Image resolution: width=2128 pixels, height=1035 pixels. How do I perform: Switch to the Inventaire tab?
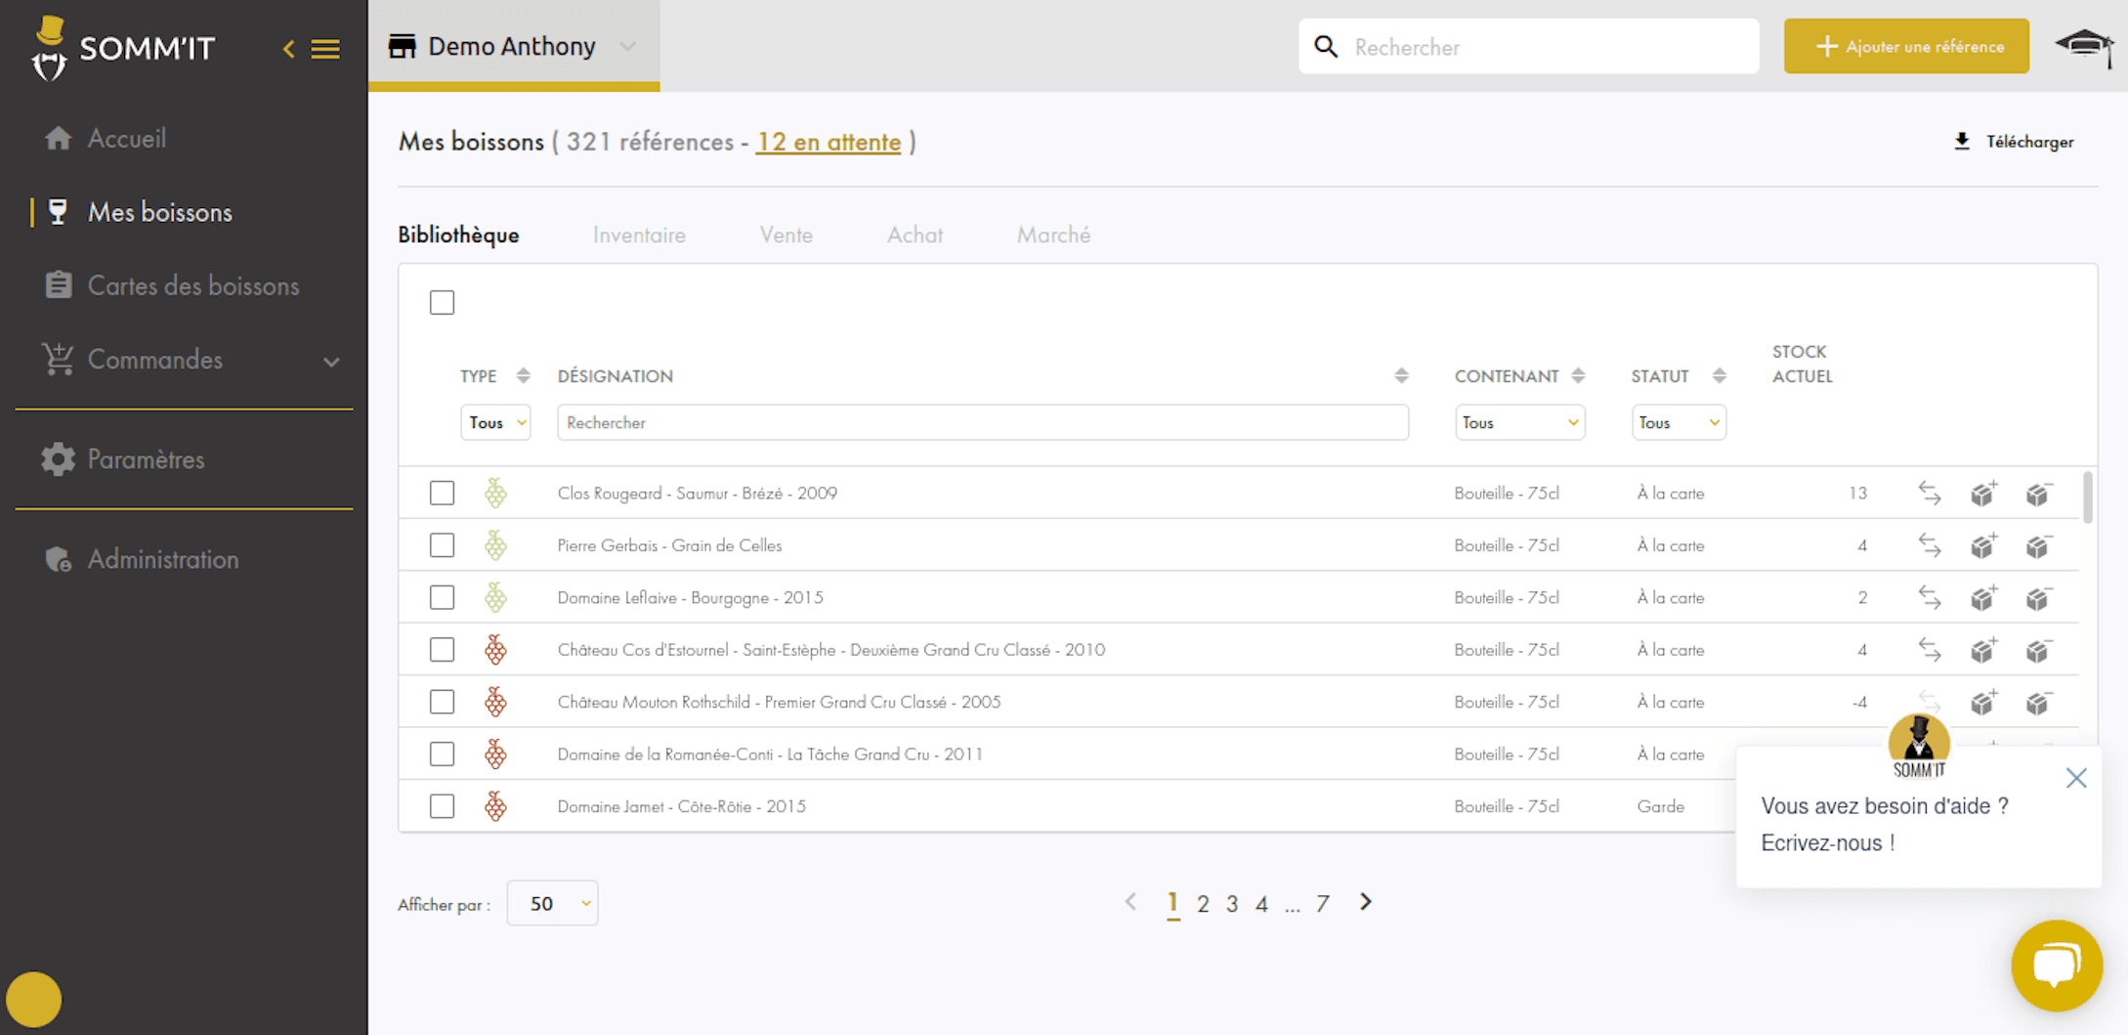pos(639,235)
